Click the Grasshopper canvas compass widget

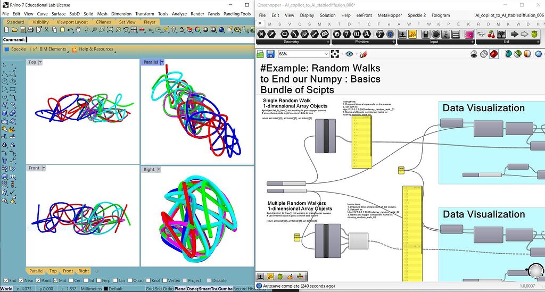535,271
